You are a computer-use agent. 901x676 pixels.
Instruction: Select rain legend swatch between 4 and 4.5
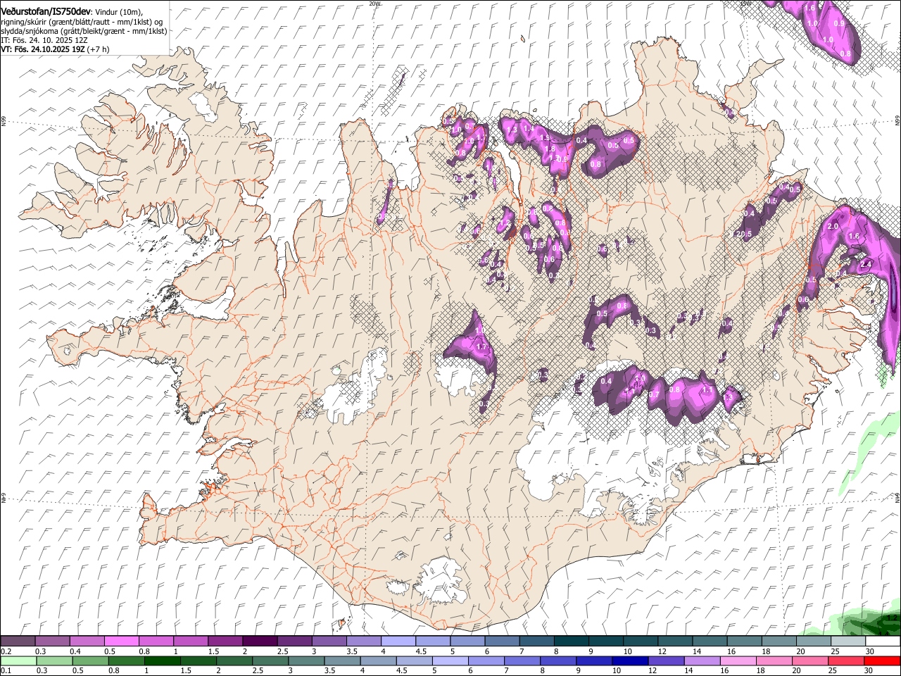[x=378, y=661]
